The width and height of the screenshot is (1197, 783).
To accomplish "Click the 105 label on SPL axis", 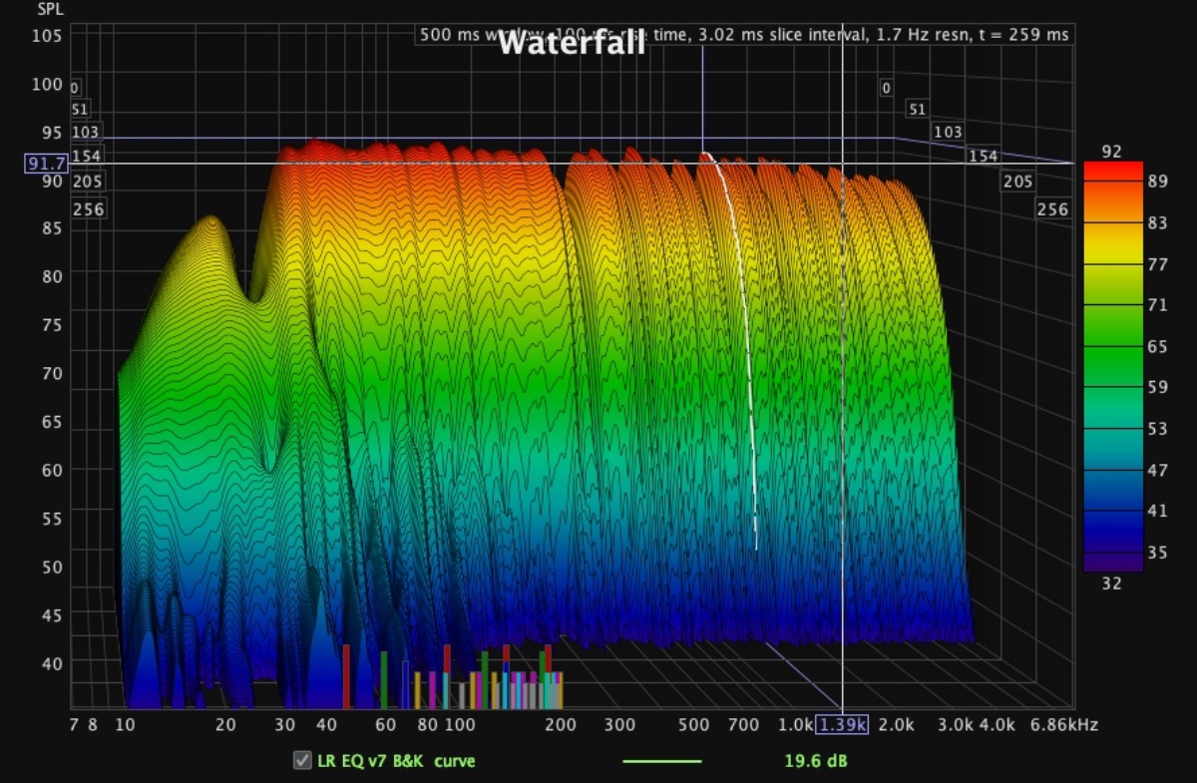I will [46, 36].
